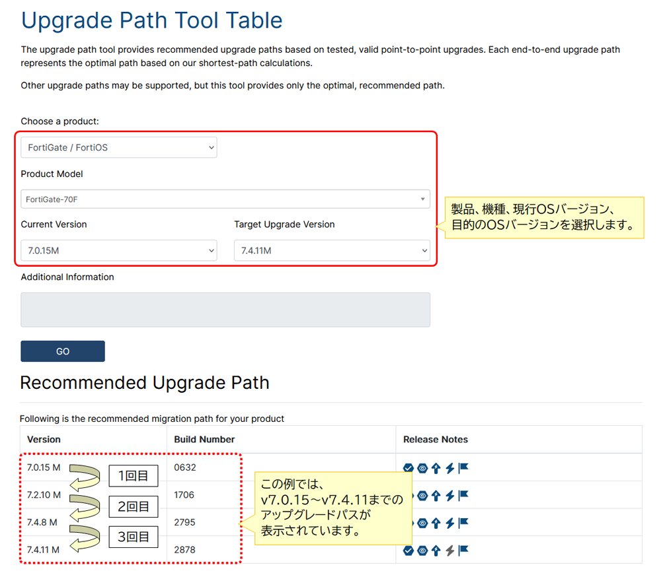Screen dimensions: 661x577
Task: Click the eye icon for 7.2.10 M
Action: (x=422, y=494)
